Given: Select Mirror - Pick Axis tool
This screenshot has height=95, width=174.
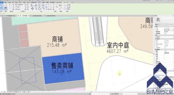Looking at the screenshot, I should pos(39,5).
